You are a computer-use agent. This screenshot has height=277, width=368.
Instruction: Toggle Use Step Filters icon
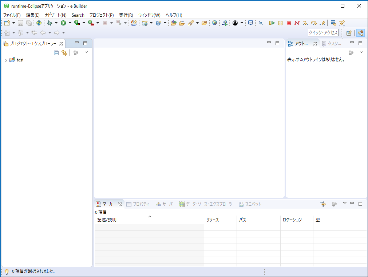pos(342,23)
